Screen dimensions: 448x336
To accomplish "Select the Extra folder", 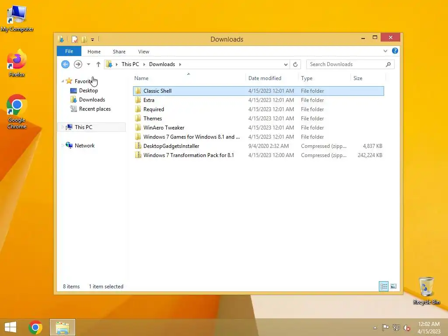I will tap(258, 100).
